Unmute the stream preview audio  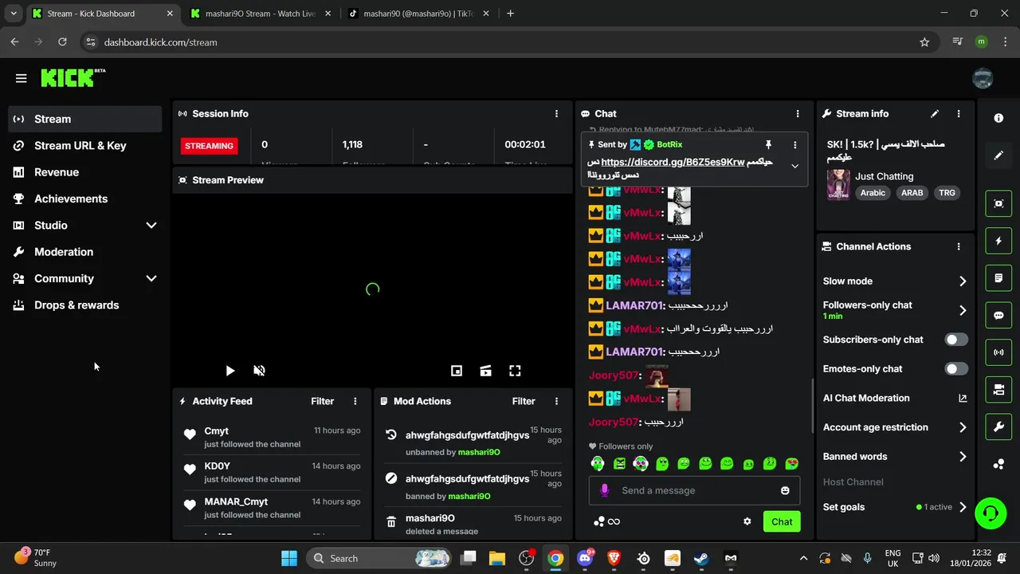tap(259, 371)
